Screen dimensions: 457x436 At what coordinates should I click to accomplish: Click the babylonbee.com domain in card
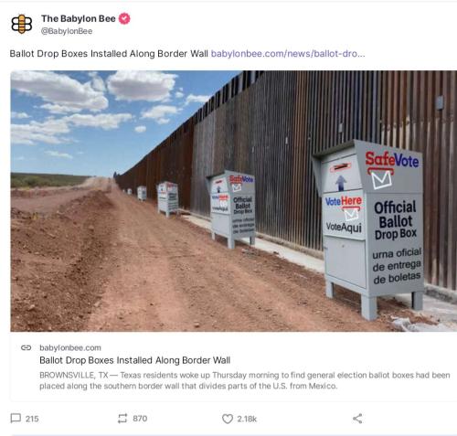pos(70,347)
